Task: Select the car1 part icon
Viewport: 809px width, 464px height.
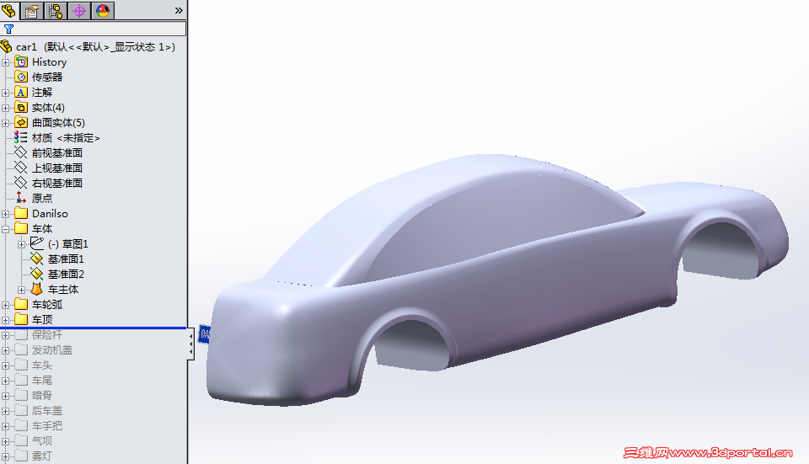Action: pyautogui.click(x=6, y=47)
